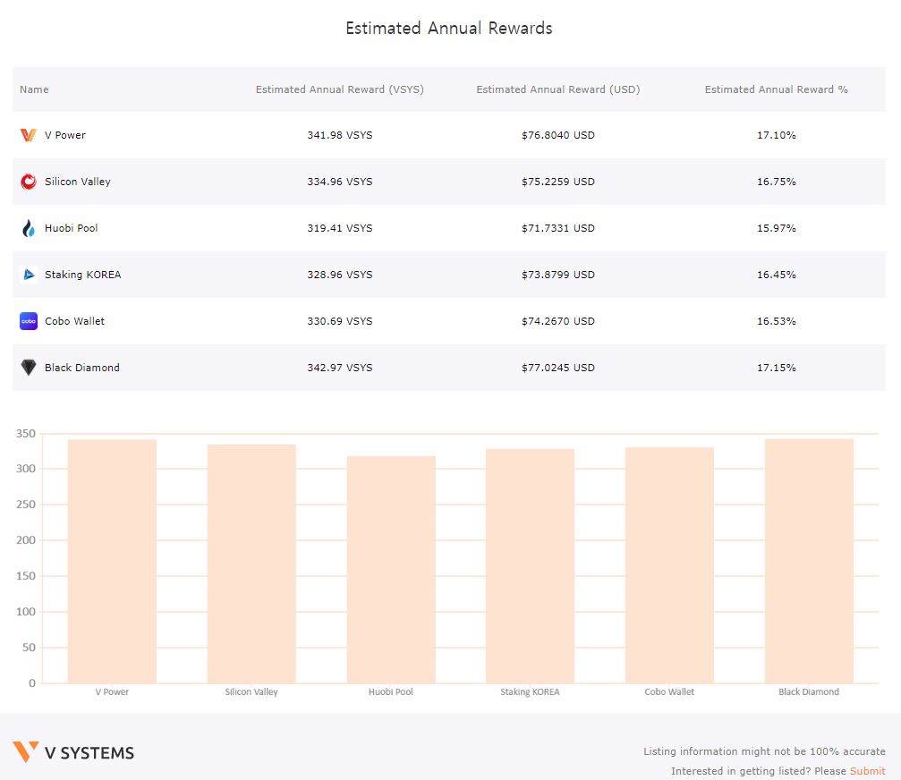The height and width of the screenshot is (780, 901).
Task: Click the 200 y-axis tick label
Action: tap(26, 540)
